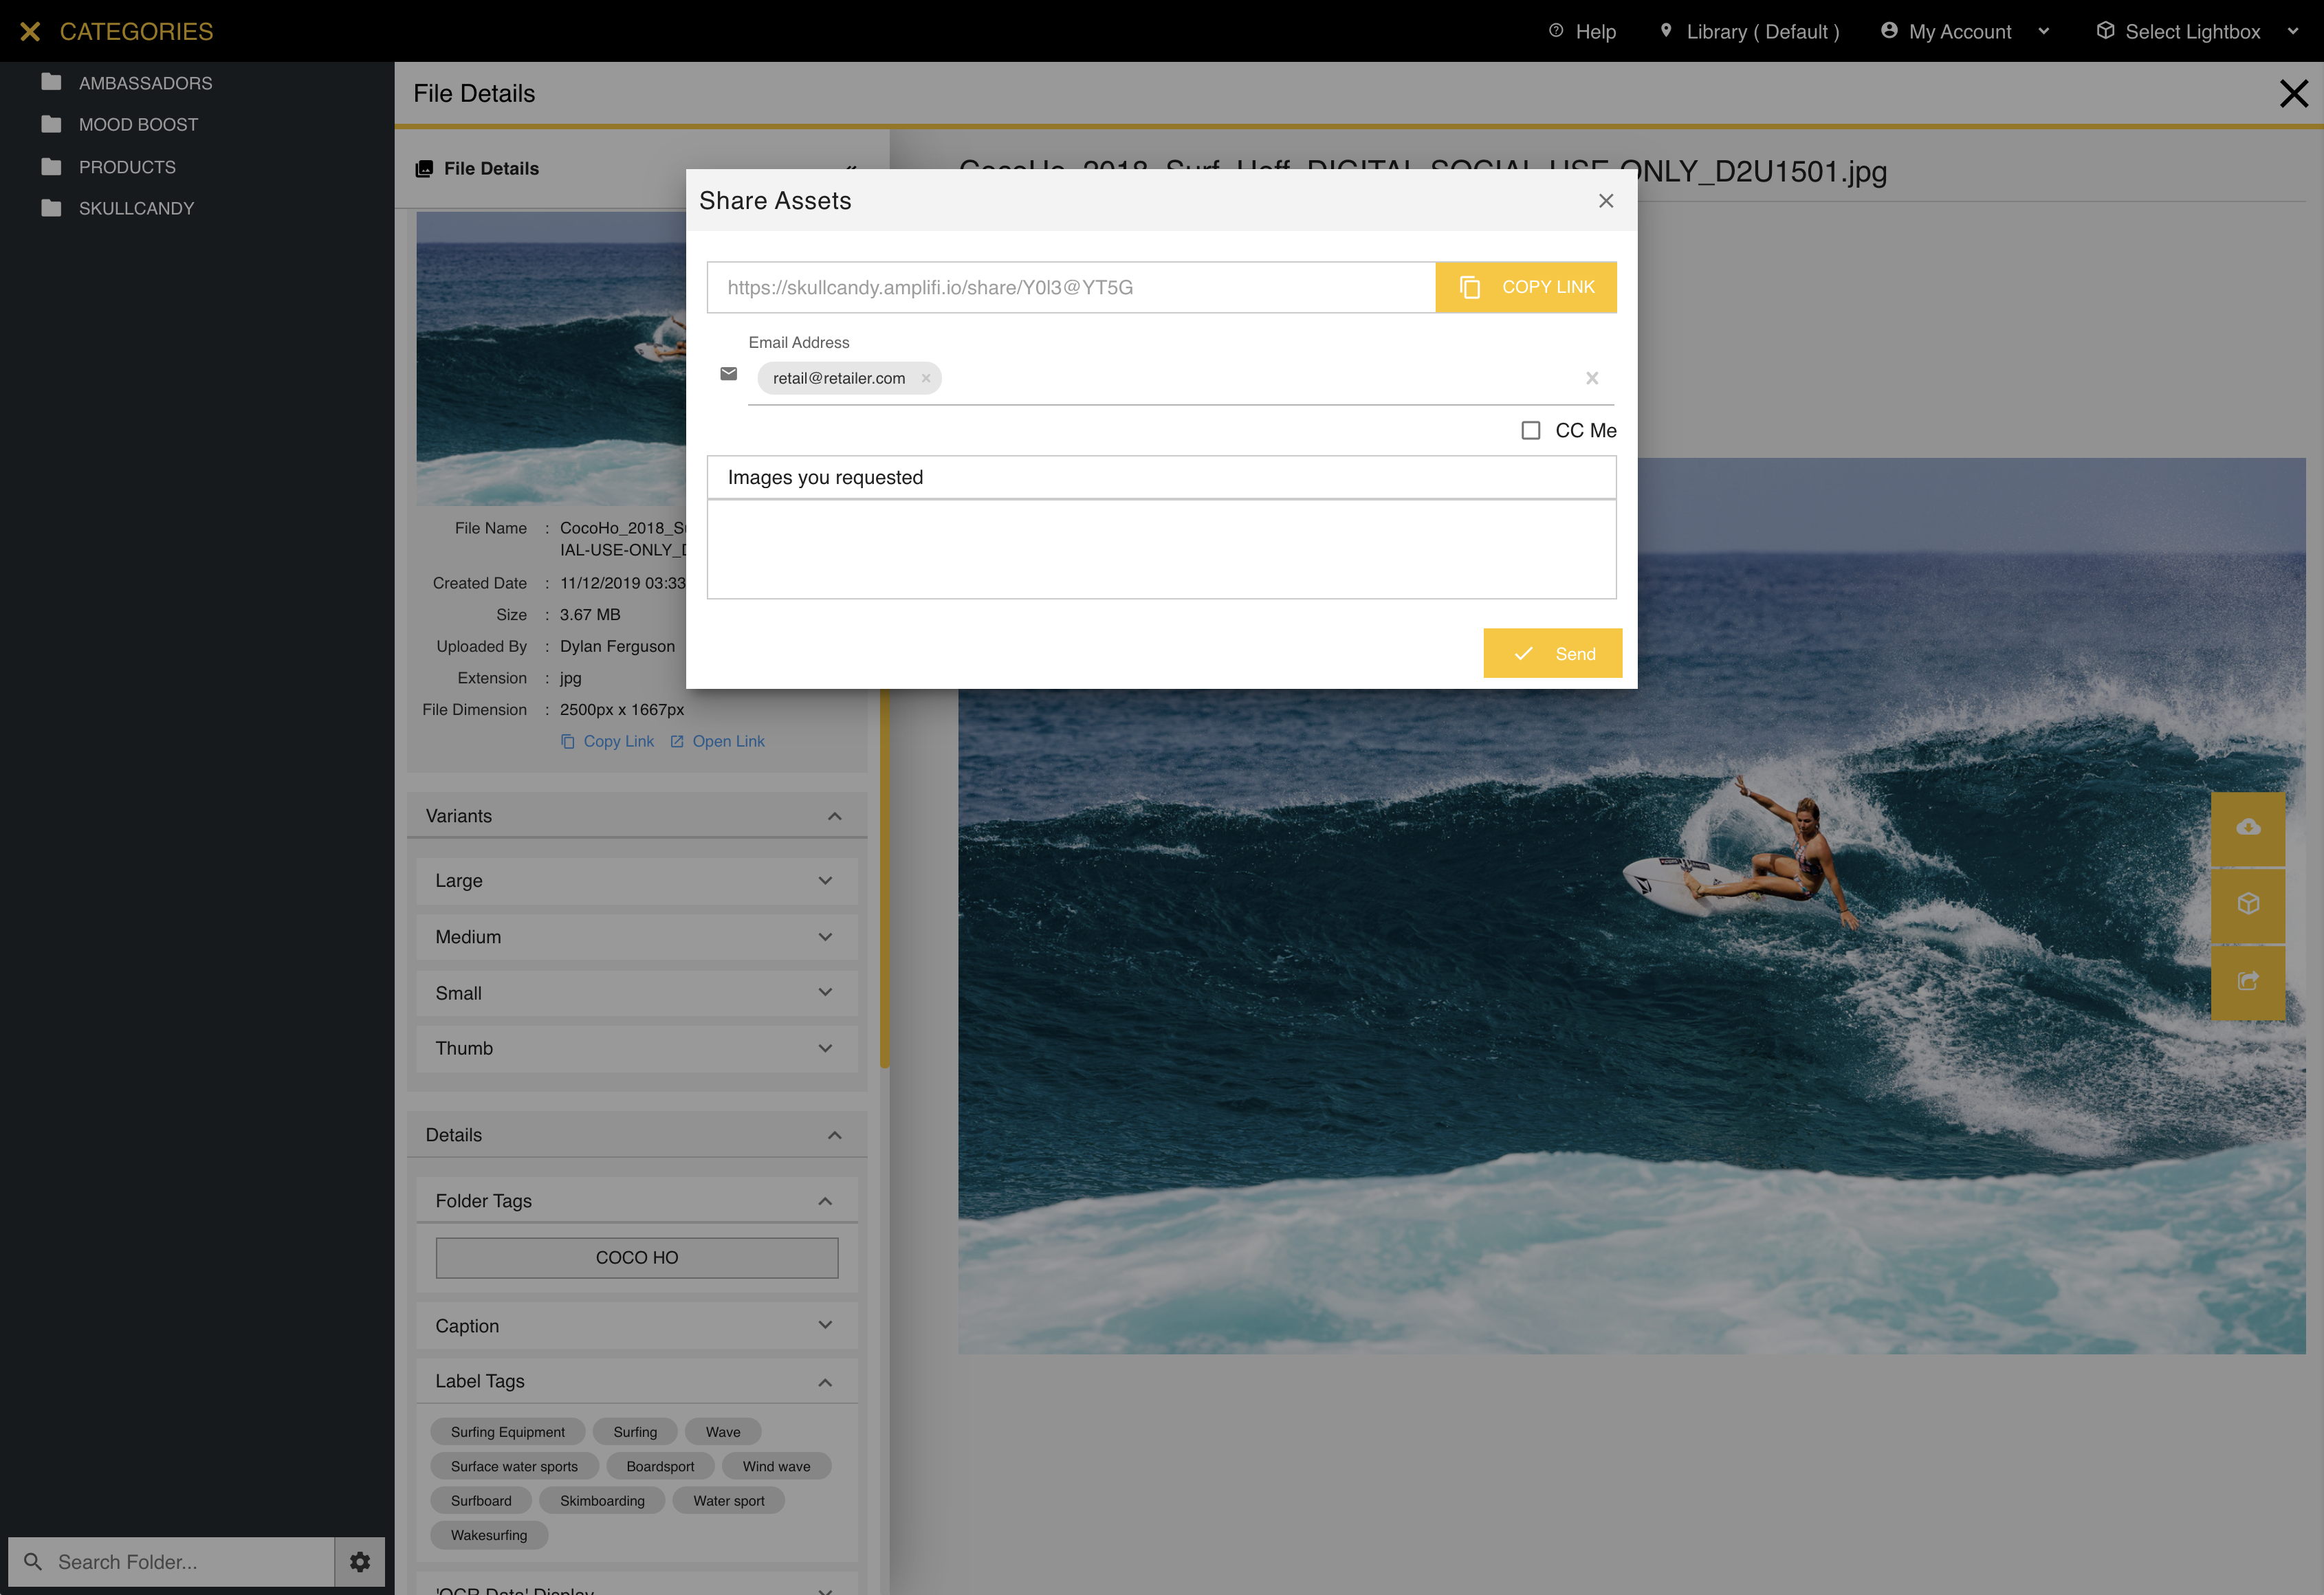Click the share URL field

[1071, 288]
